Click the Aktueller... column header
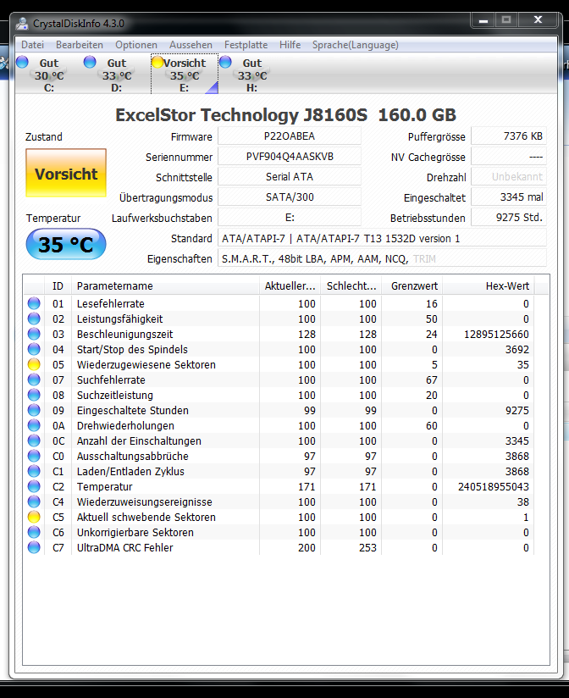The height and width of the screenshot is (698, 569). click(290, 285)
